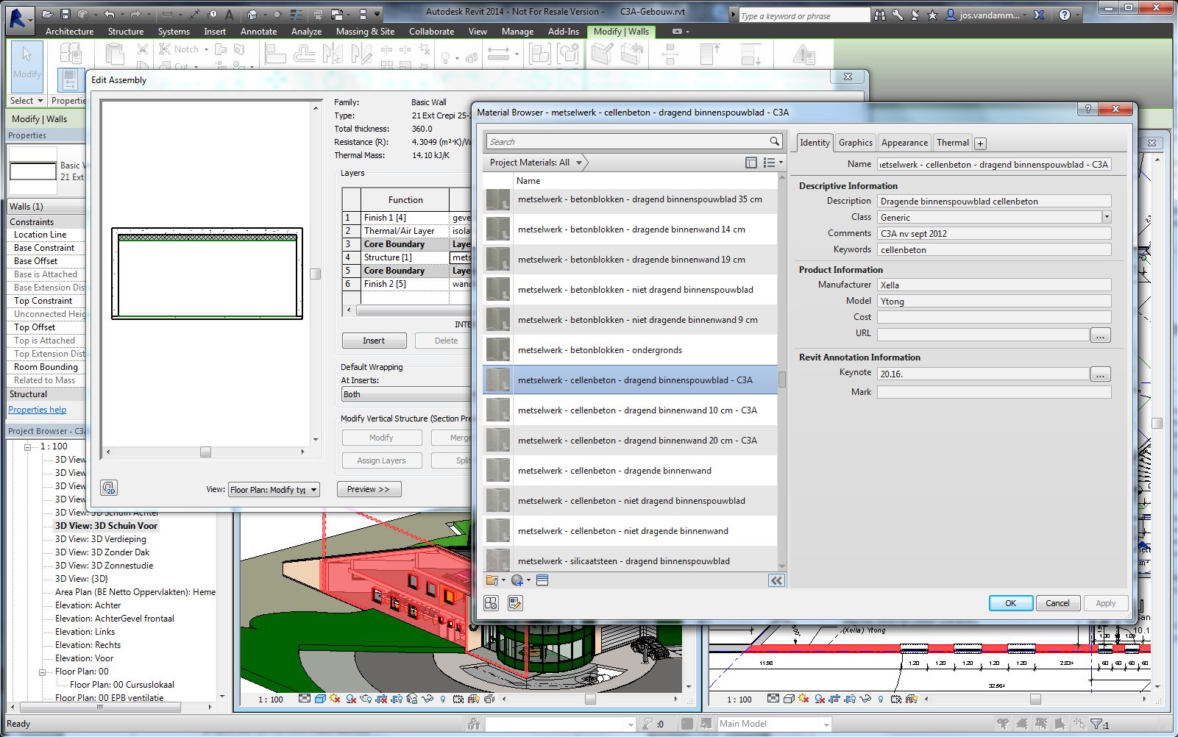Click the Manufacturer field containing Xella
This screenshot has height=737, width=1178.
[994, 285]
